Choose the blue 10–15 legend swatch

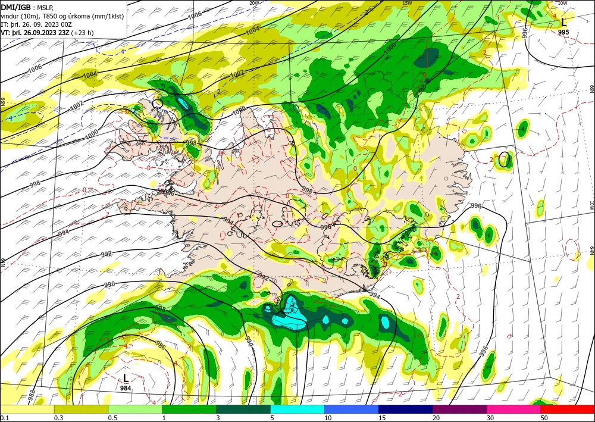tap(352, 409)
